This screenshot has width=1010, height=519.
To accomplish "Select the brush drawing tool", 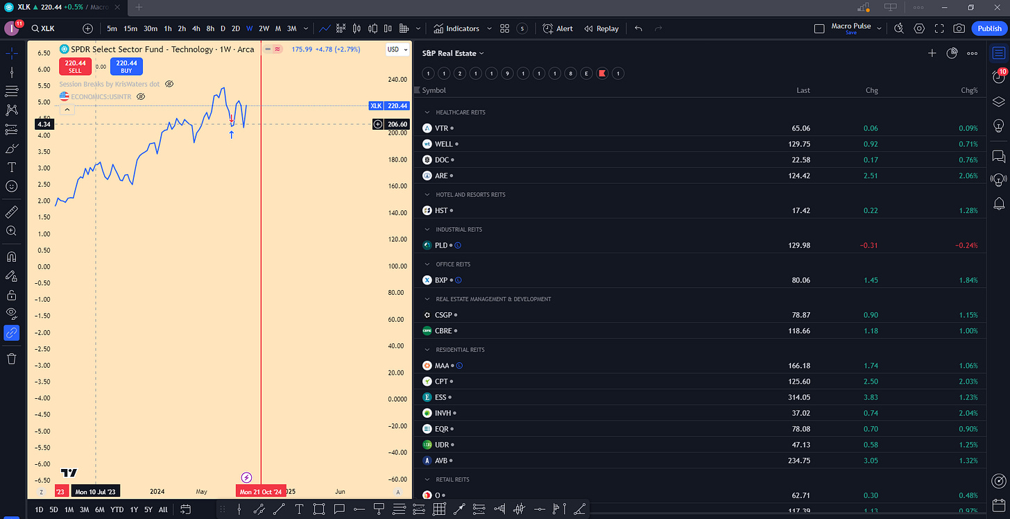I will [12, 148].
